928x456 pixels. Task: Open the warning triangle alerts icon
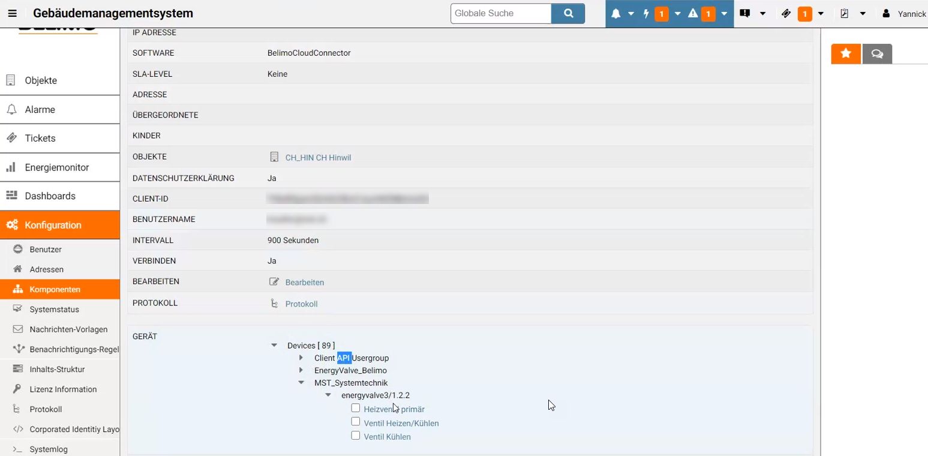click(693, 14)
